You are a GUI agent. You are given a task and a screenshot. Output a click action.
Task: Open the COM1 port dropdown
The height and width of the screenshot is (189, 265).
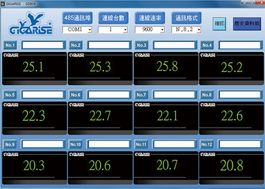(77, 30)
